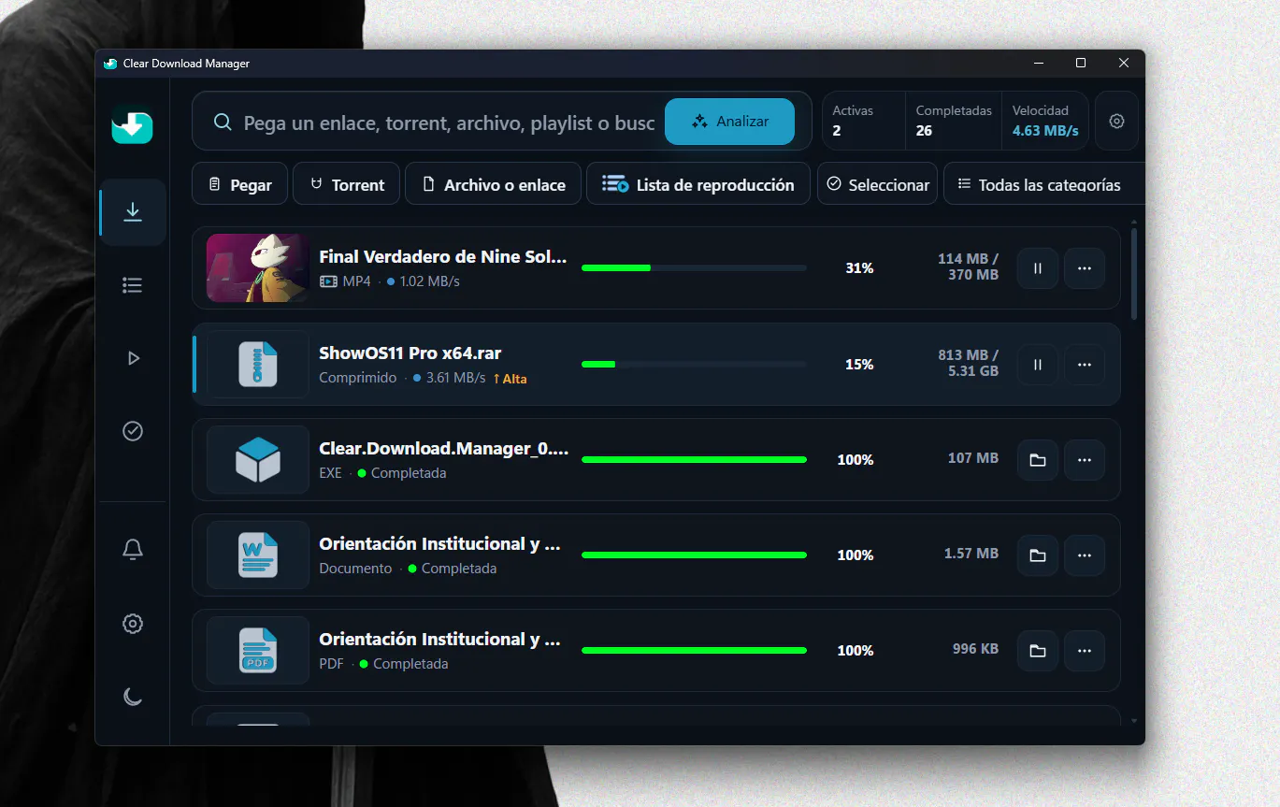This screenshot has width=1280, height=807.
Task: Open more options for Clear.Download.Manager EXE
Action: (x=1085, y=460)
